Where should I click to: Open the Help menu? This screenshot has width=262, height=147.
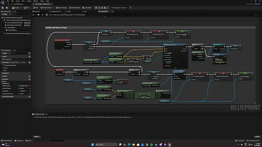coord(47,1)
